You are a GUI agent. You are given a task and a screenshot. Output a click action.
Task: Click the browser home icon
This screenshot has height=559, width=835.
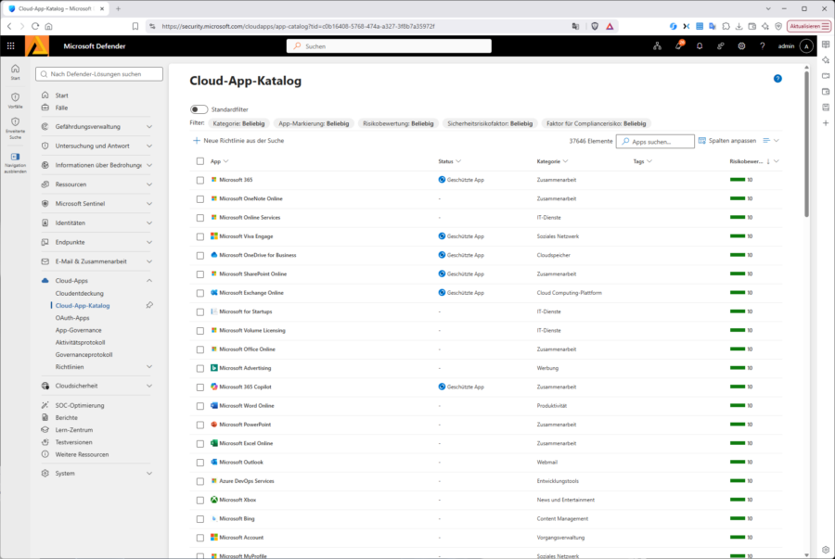(x=48, y=26)
